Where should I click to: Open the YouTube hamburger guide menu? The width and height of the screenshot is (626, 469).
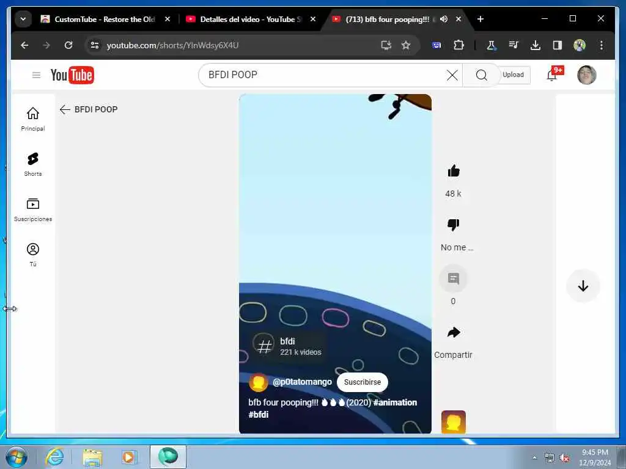click(x=36, y=75)
